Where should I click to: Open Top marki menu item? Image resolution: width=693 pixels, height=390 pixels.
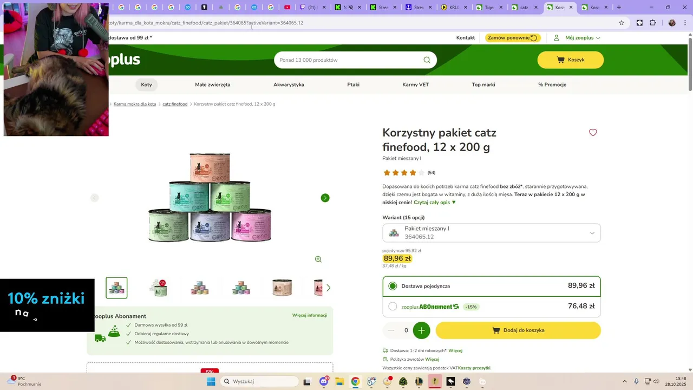point(483,84)
